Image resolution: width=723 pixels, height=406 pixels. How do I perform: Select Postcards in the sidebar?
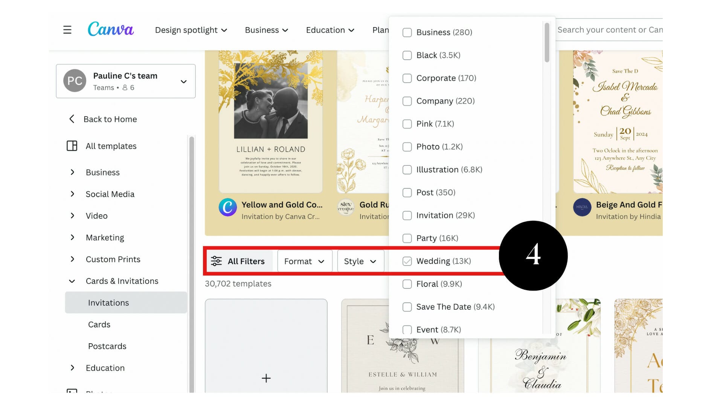[107, 346]
